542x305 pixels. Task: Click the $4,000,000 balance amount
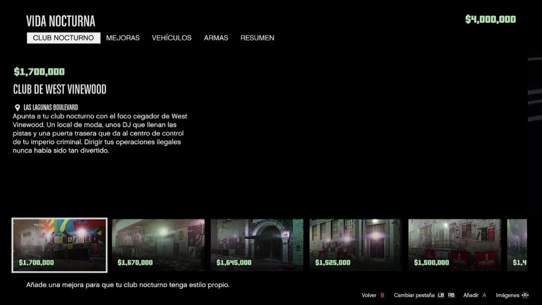coord(490,19)
